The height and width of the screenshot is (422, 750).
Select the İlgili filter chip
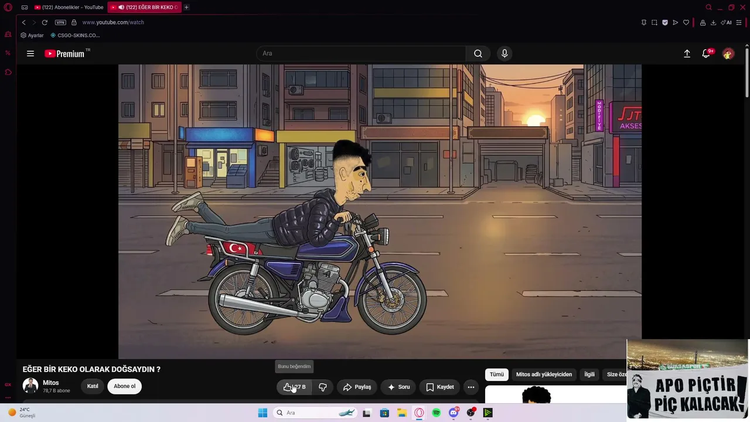589,375
